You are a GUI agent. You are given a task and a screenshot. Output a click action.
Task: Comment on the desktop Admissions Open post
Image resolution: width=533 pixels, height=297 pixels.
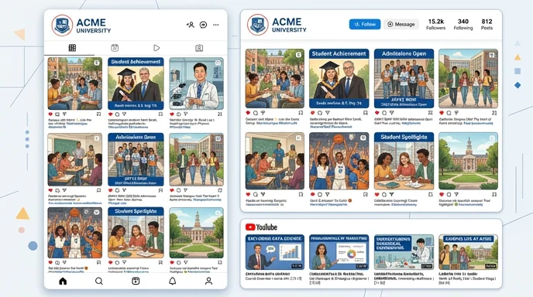tap(384, 113)
